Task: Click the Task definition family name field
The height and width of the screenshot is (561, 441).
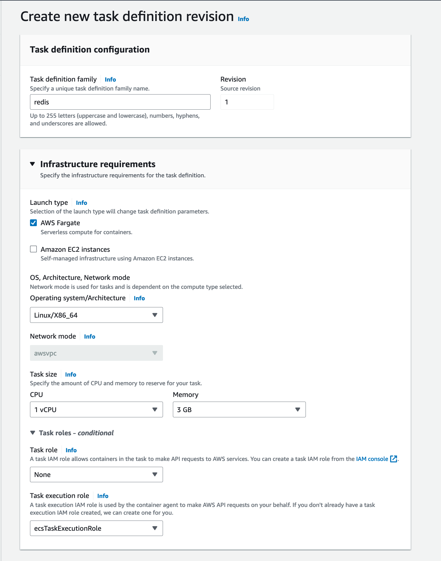Action: [120, 102]
